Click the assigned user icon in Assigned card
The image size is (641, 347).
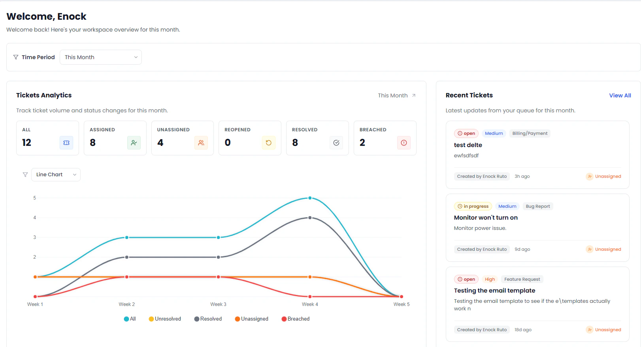pyautogui.click(x=134, y=143)
